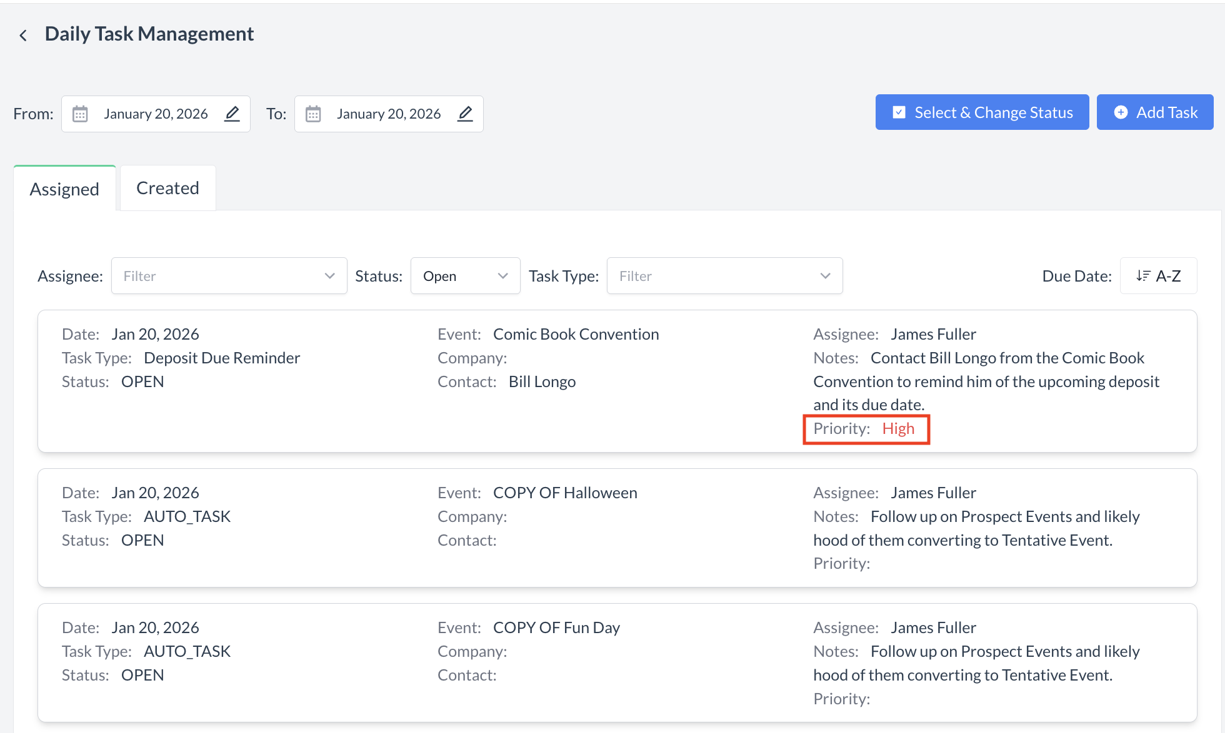Click the red High priority label
1225x733 pixels.
(x=898, y=429)
